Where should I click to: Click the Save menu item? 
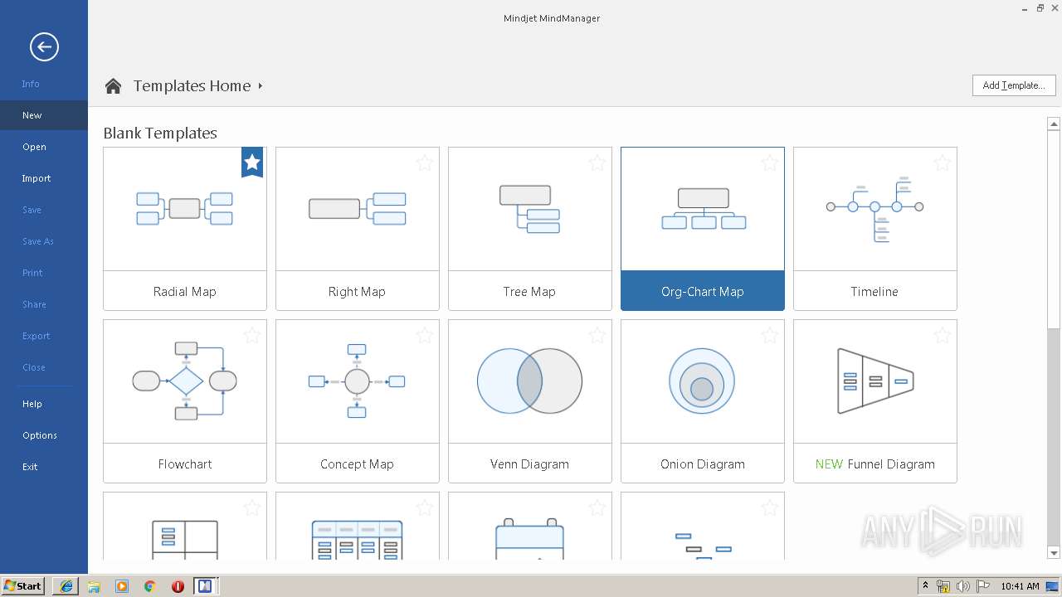click(x=32, y=210)
